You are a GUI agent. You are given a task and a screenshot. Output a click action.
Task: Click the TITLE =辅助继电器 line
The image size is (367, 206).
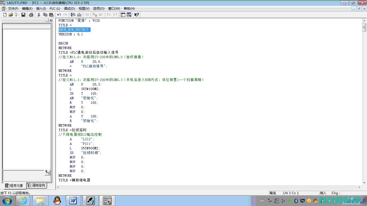(x=74, y=180)
